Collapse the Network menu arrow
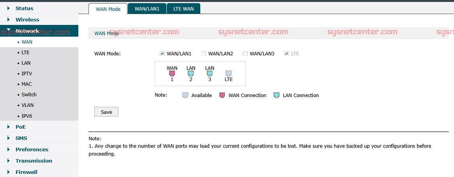 tap(9, 30)
